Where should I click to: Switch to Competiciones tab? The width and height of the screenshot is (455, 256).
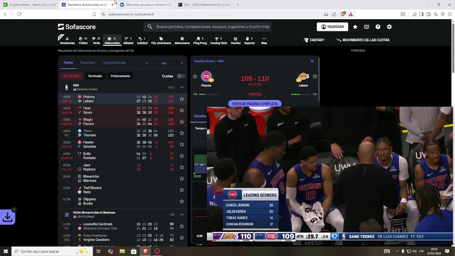[114, 63]
